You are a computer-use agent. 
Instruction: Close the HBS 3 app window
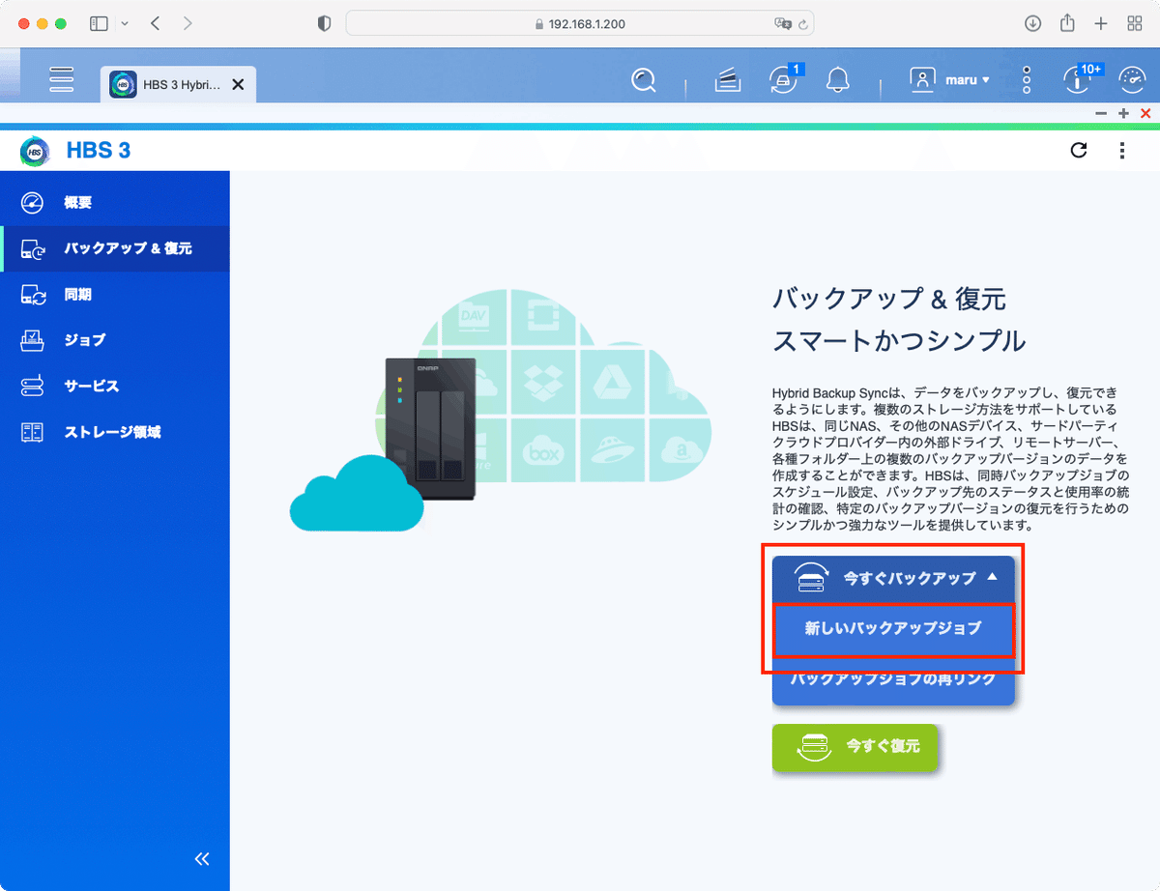1145,114
